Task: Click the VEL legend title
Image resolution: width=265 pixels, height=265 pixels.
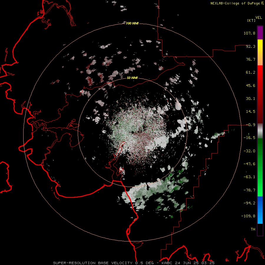Action: [x=259, y=17]
